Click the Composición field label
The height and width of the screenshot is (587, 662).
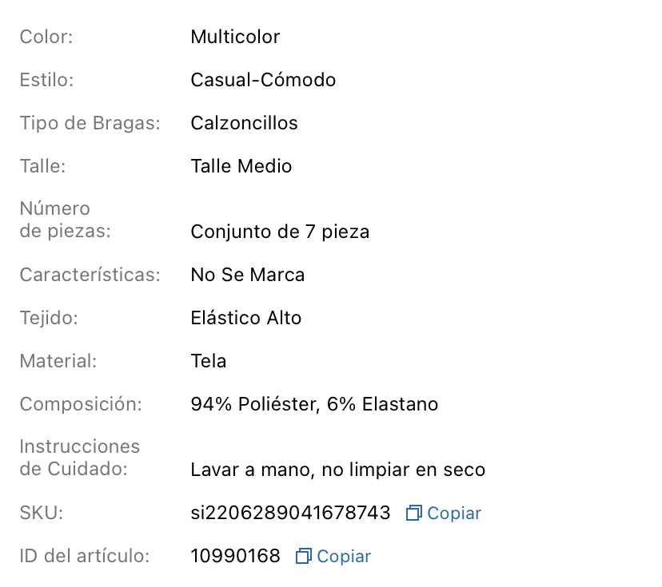pyautogui.click(x=80, y=404)
